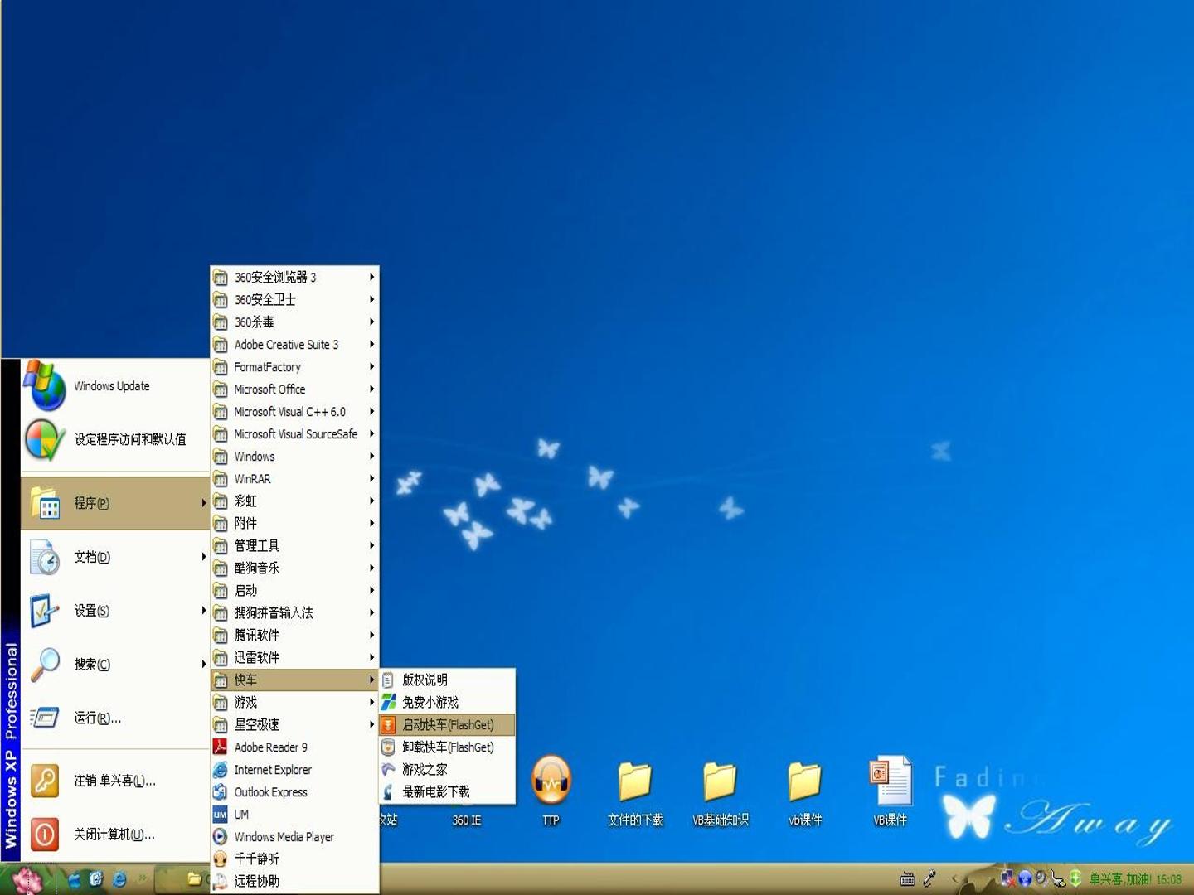Click the Windows Update icon
Image resolution: width=1194 pixels, height=895 pixels.
(45, 386)
